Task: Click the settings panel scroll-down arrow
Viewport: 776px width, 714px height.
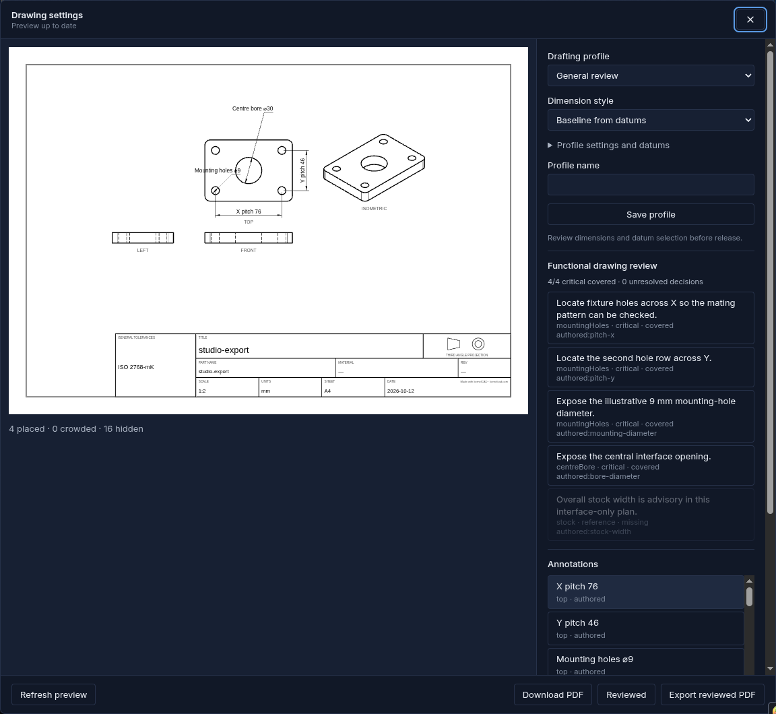Action: point(769,668)
